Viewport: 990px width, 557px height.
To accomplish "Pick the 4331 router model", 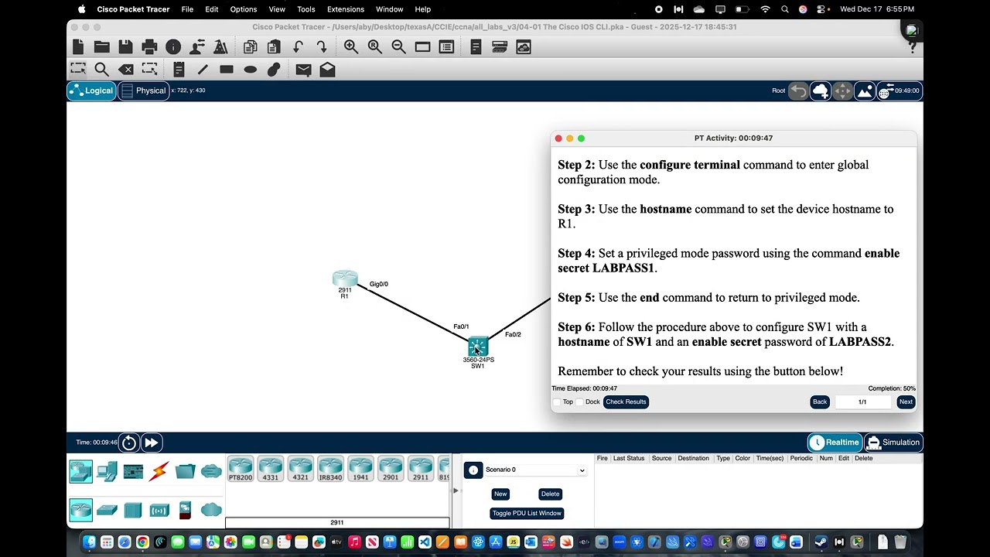I will coord(270,470).
